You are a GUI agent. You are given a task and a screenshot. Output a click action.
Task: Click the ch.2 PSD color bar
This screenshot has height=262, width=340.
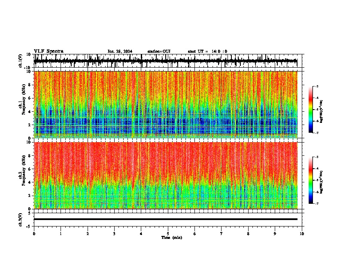point(311,180)
